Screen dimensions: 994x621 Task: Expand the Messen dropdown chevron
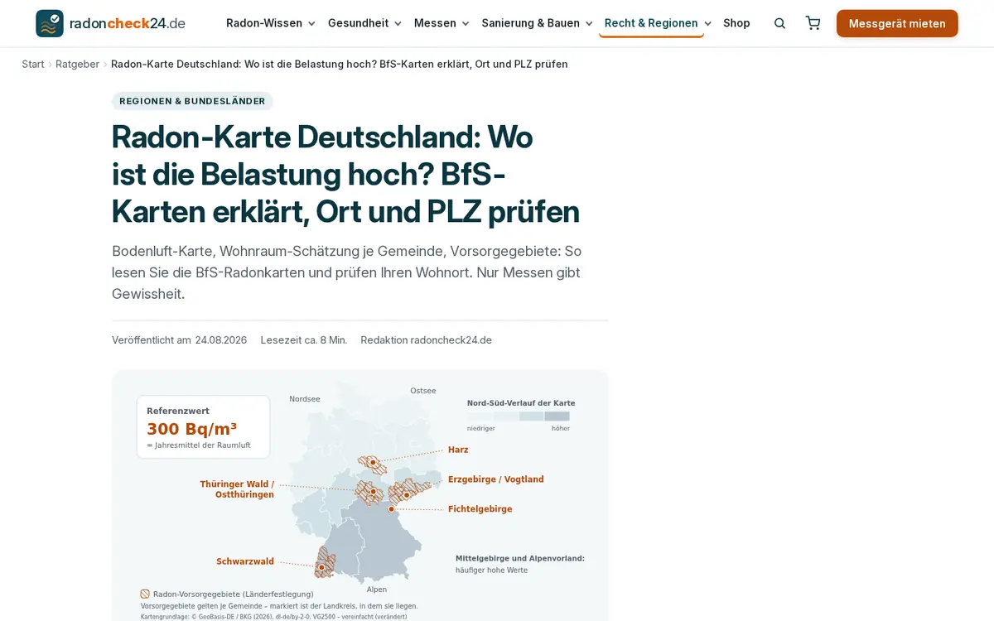466,23
